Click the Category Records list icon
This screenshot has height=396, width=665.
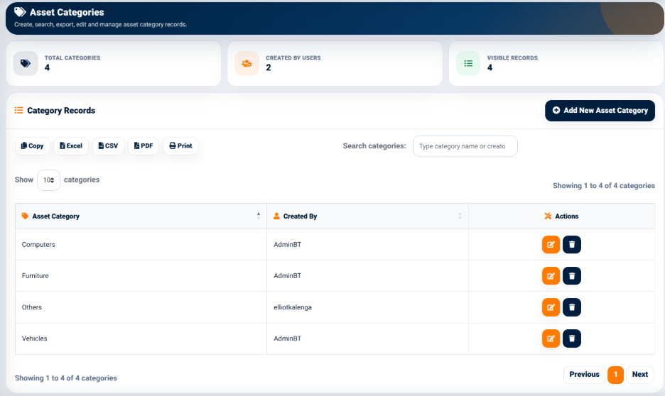click(18, 110)
